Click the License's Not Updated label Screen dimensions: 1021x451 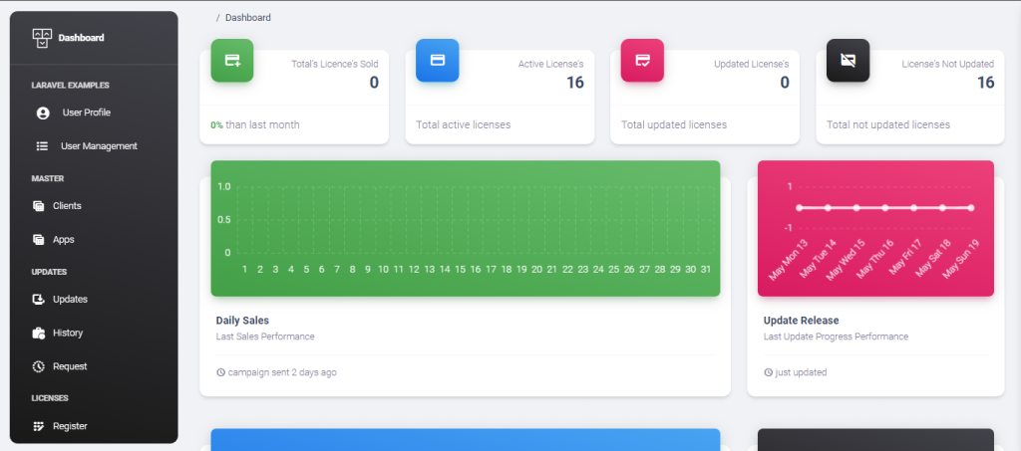pyautogui.click(x=948, y=65)
